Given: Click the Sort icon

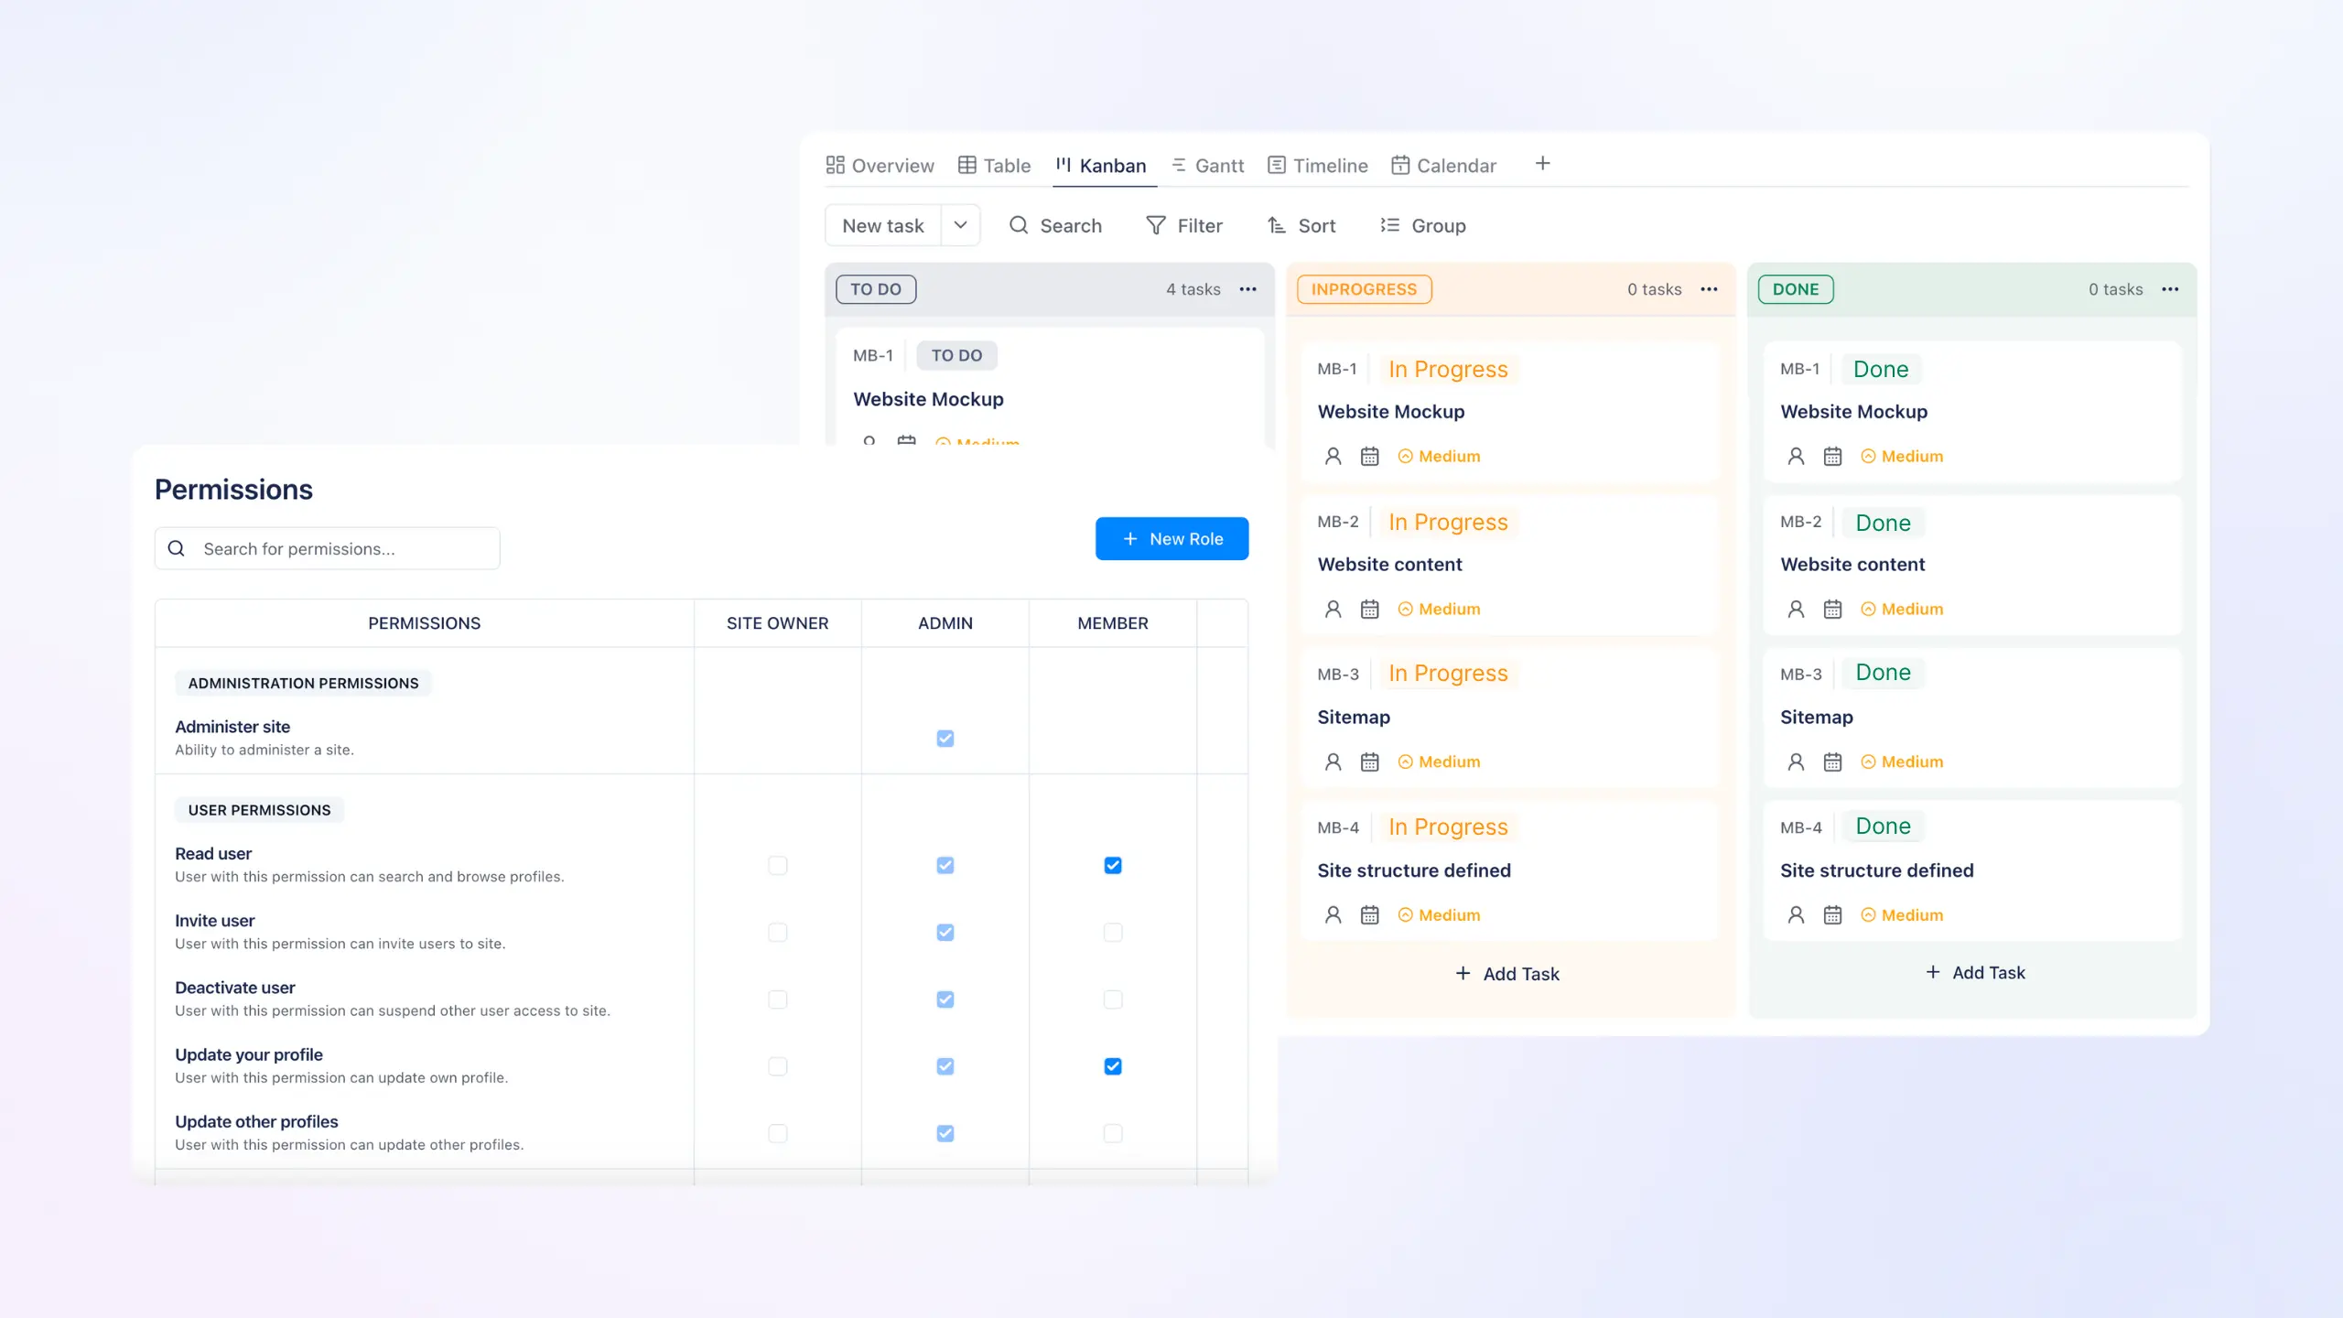Looking at the screenshot, I should point(1278,225).
